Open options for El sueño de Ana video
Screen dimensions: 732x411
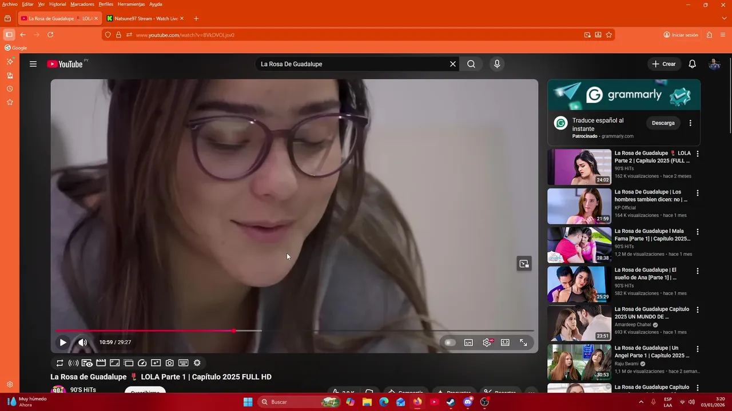[x=697, y=271]
